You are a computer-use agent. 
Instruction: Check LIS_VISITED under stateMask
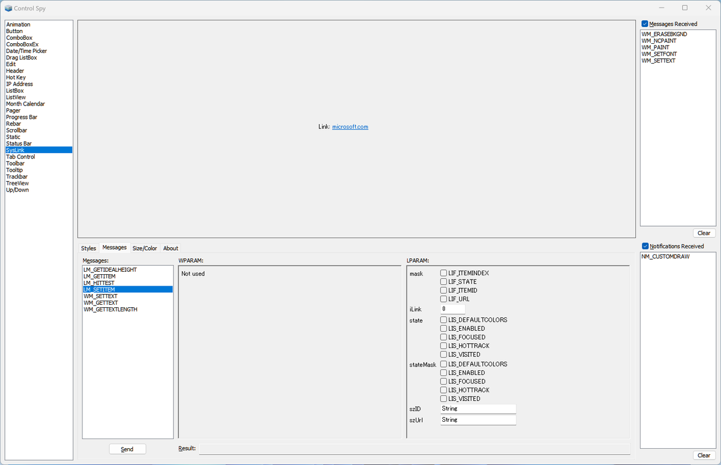pos(443,398)
